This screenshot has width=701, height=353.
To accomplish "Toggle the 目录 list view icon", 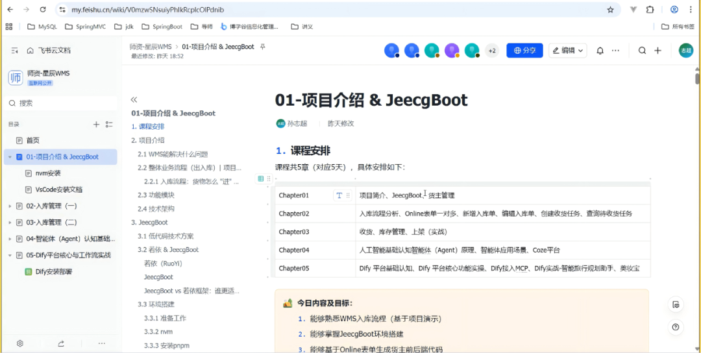I will pos(109,125).
